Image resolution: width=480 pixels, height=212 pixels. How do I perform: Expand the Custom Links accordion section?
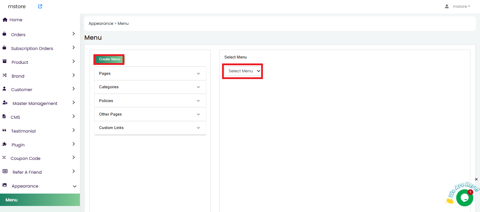coord(150,128)
